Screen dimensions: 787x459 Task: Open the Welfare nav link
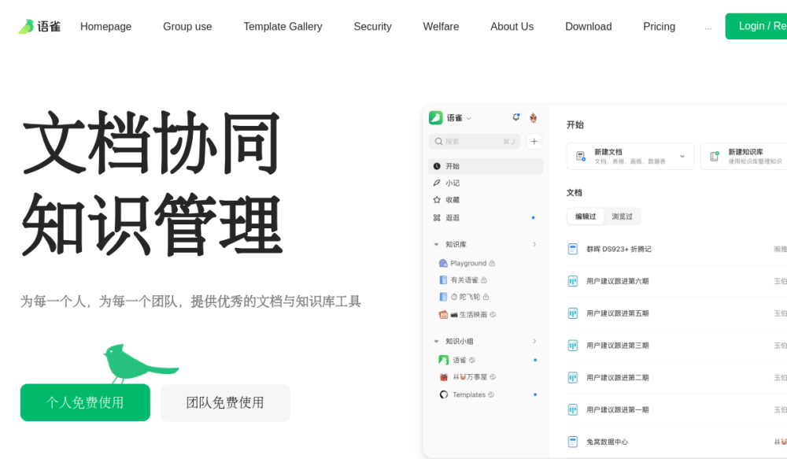(x=441, y=27)
